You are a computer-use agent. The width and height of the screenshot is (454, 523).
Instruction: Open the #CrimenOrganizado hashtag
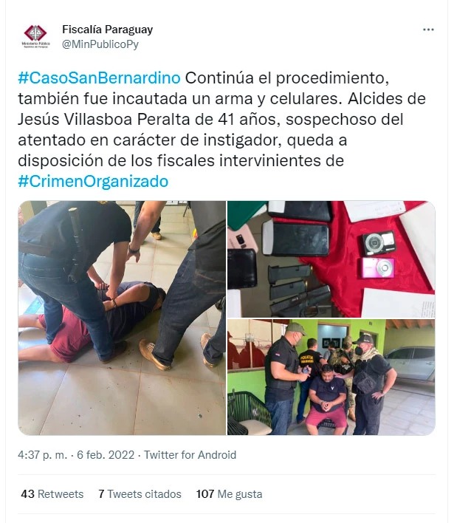click(x=93, y=181)
